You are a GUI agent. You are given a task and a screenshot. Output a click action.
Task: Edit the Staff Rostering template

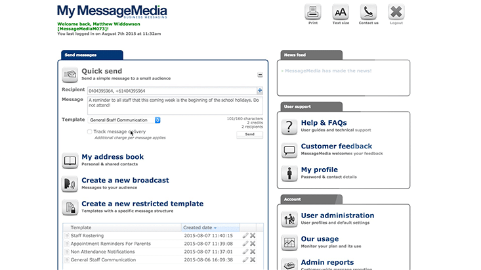click(245, 236)
